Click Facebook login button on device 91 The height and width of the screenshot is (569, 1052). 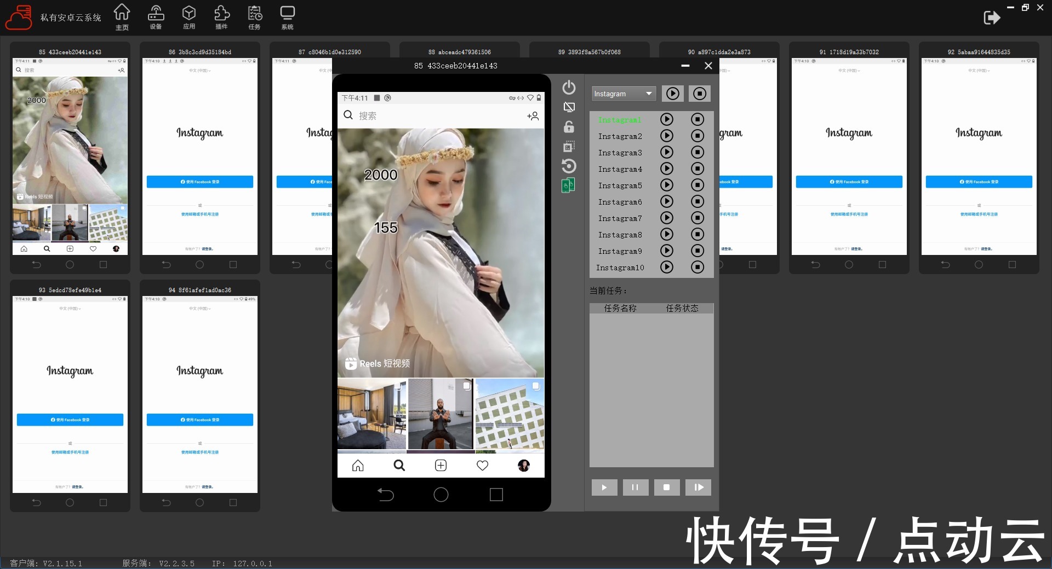pyautogui.click(x=849, y=182)
